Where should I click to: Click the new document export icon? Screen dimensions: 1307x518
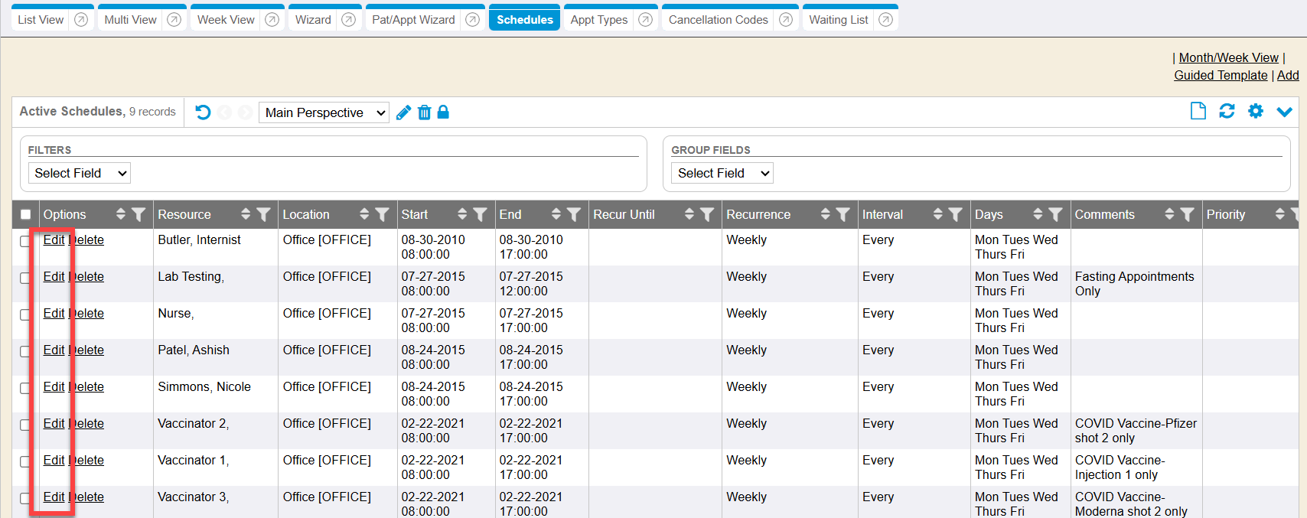coord(1198,112)
